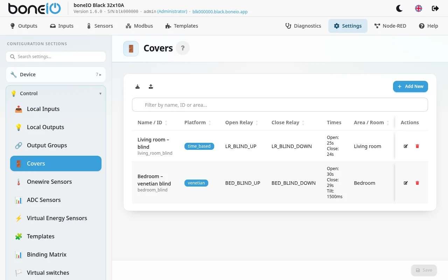Select Covers in the sidebar

coord(56,163)
